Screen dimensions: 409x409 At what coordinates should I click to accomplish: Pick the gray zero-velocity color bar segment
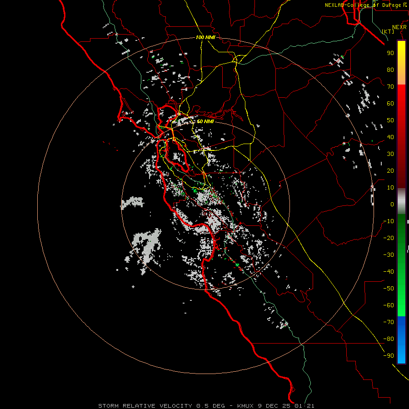point(401,201)
